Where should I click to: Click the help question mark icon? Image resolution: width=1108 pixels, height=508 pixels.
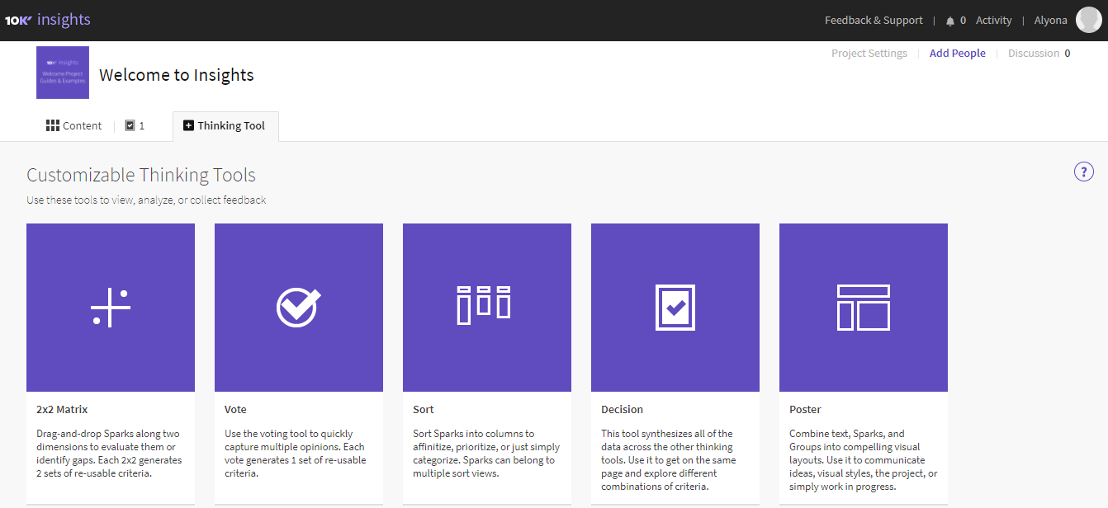click(1083, 172)
